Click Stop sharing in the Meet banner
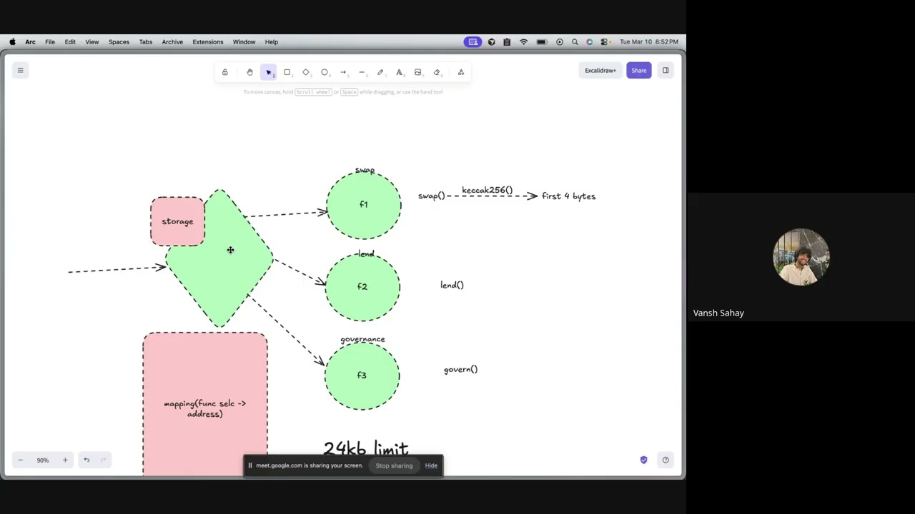The width and height of the screenshot is (915, 514). [x=395, y=465]
